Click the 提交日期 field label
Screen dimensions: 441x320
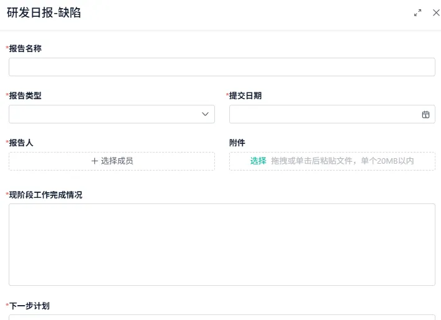click(245, 96)
